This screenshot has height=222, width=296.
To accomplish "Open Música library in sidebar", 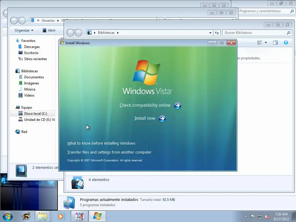I will [x=30, y=89].
